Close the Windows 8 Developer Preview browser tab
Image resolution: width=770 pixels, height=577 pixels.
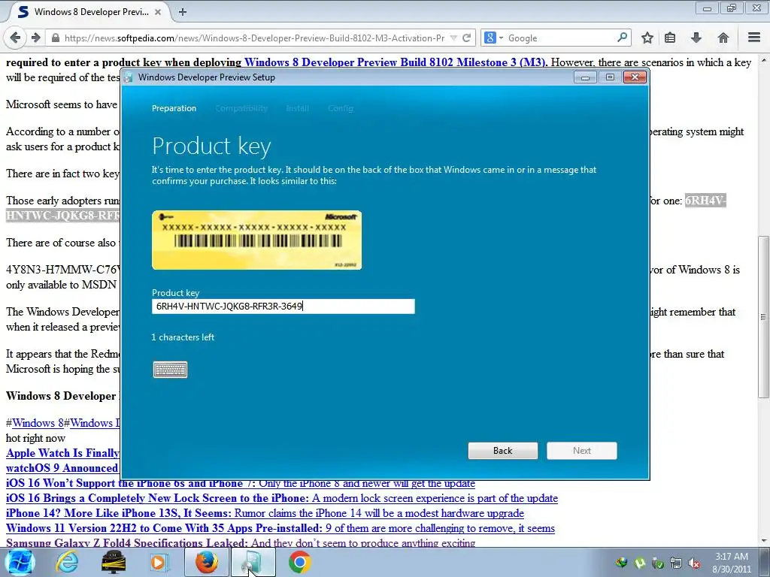(x=158, y=12)
